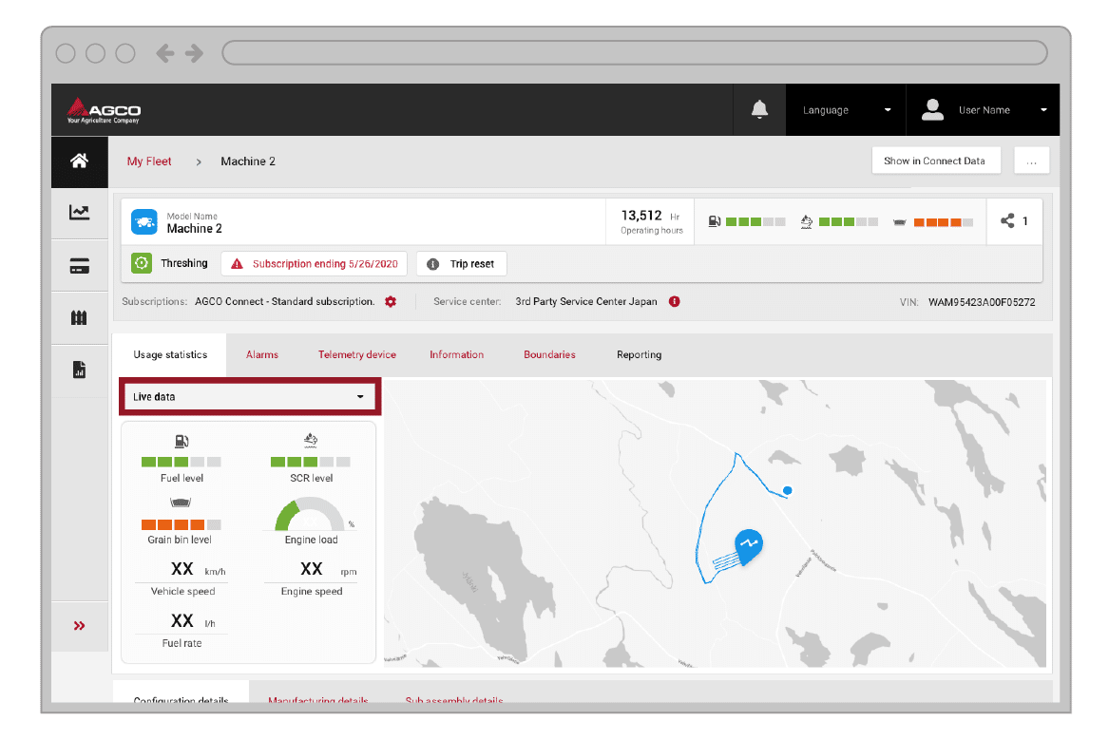
Task: Select the Boundaries tab
Action: 549,355
